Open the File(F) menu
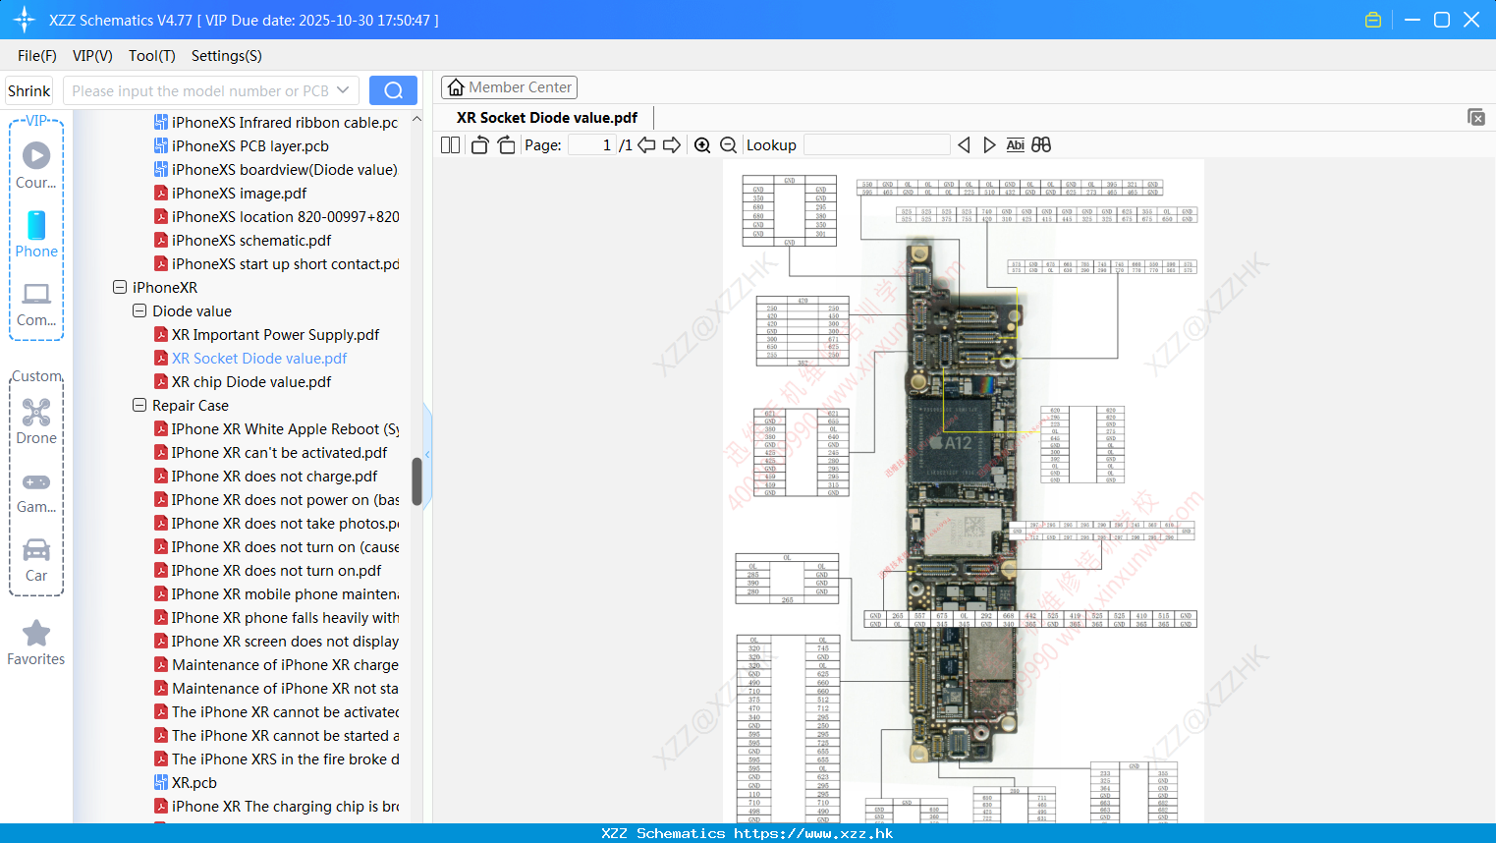This screenshot has height=843, width=1496. tap(37, 56)
